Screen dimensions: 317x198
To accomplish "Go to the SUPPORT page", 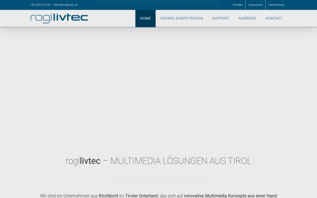I will point(220,18).
